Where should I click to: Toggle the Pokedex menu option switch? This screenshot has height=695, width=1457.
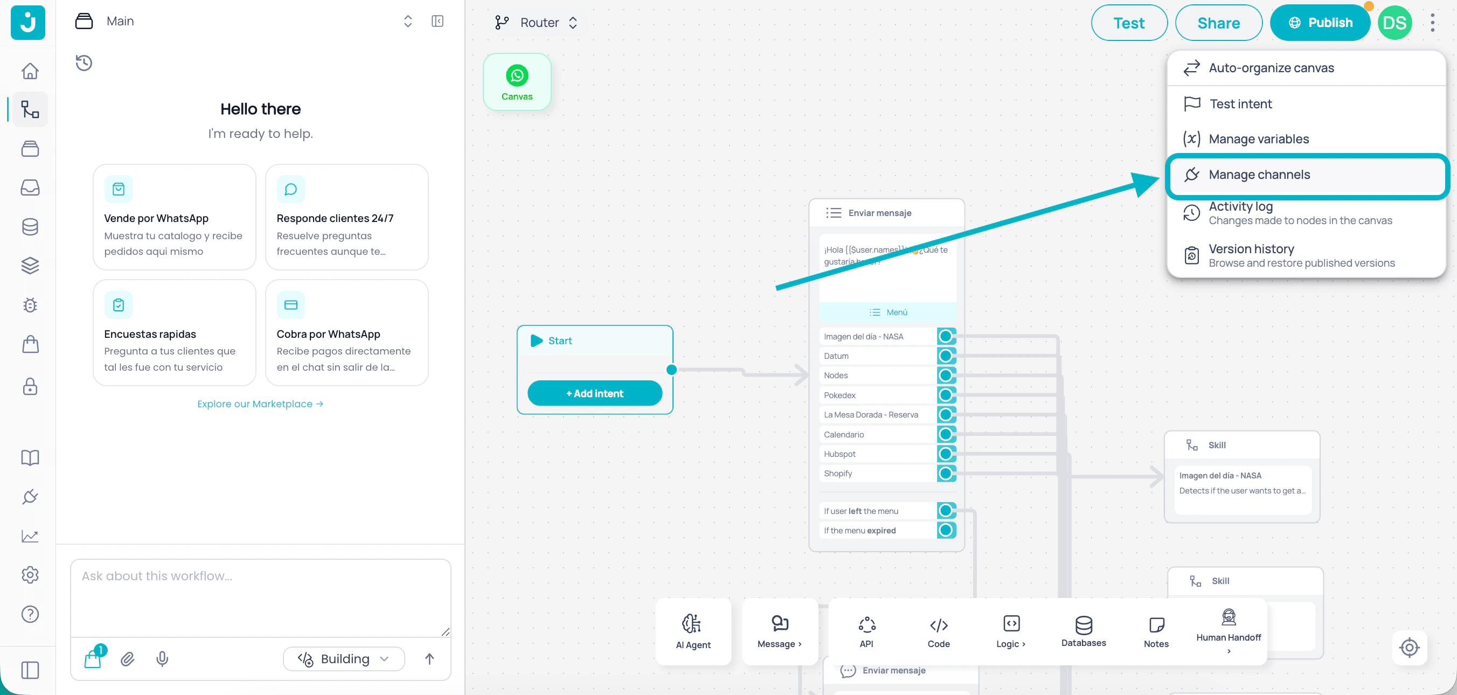[946, 394]
